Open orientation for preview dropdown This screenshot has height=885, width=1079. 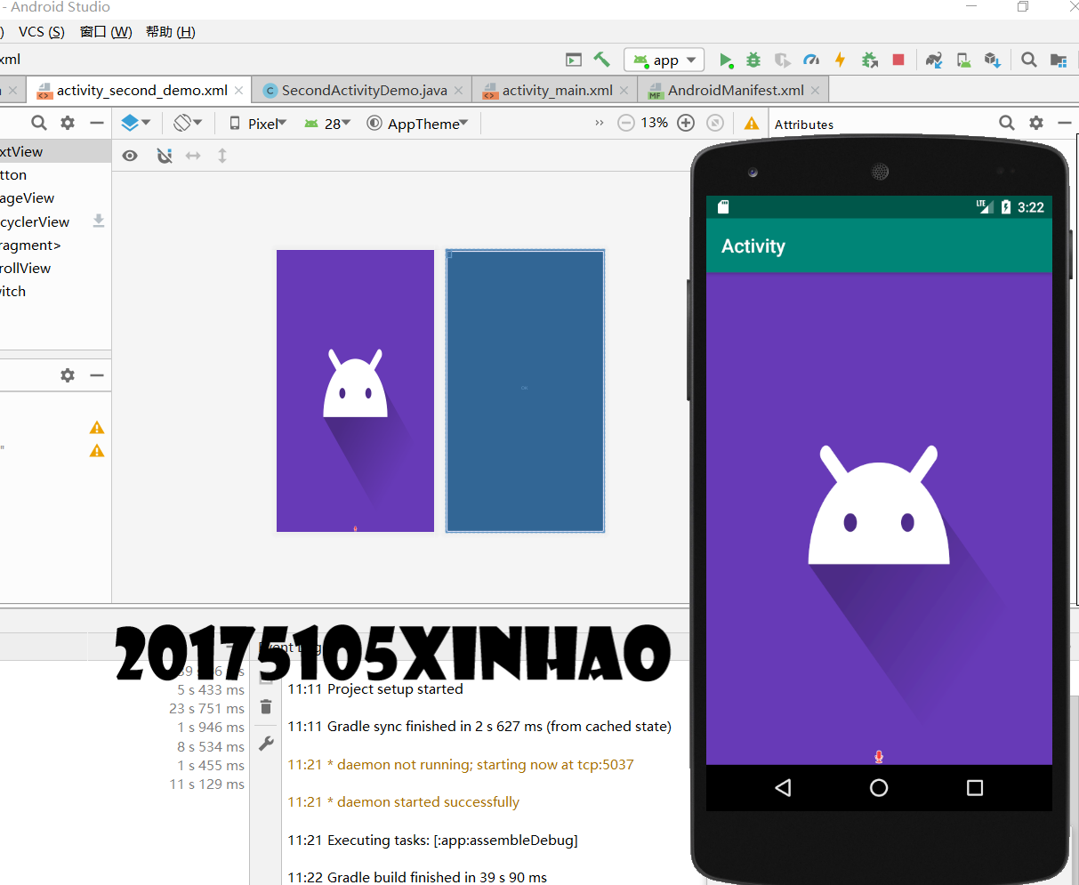[188, 123]
